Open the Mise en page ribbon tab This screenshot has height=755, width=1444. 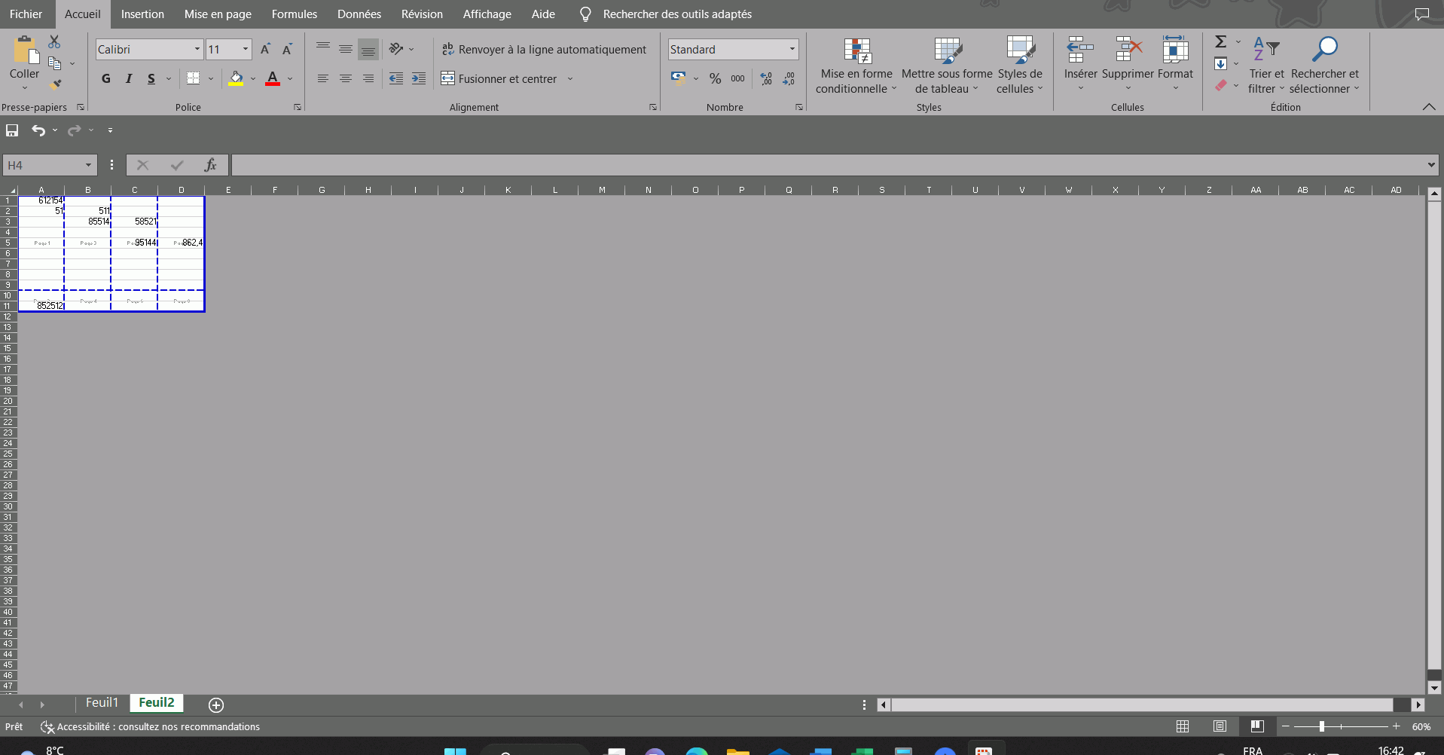click(218, 14)
